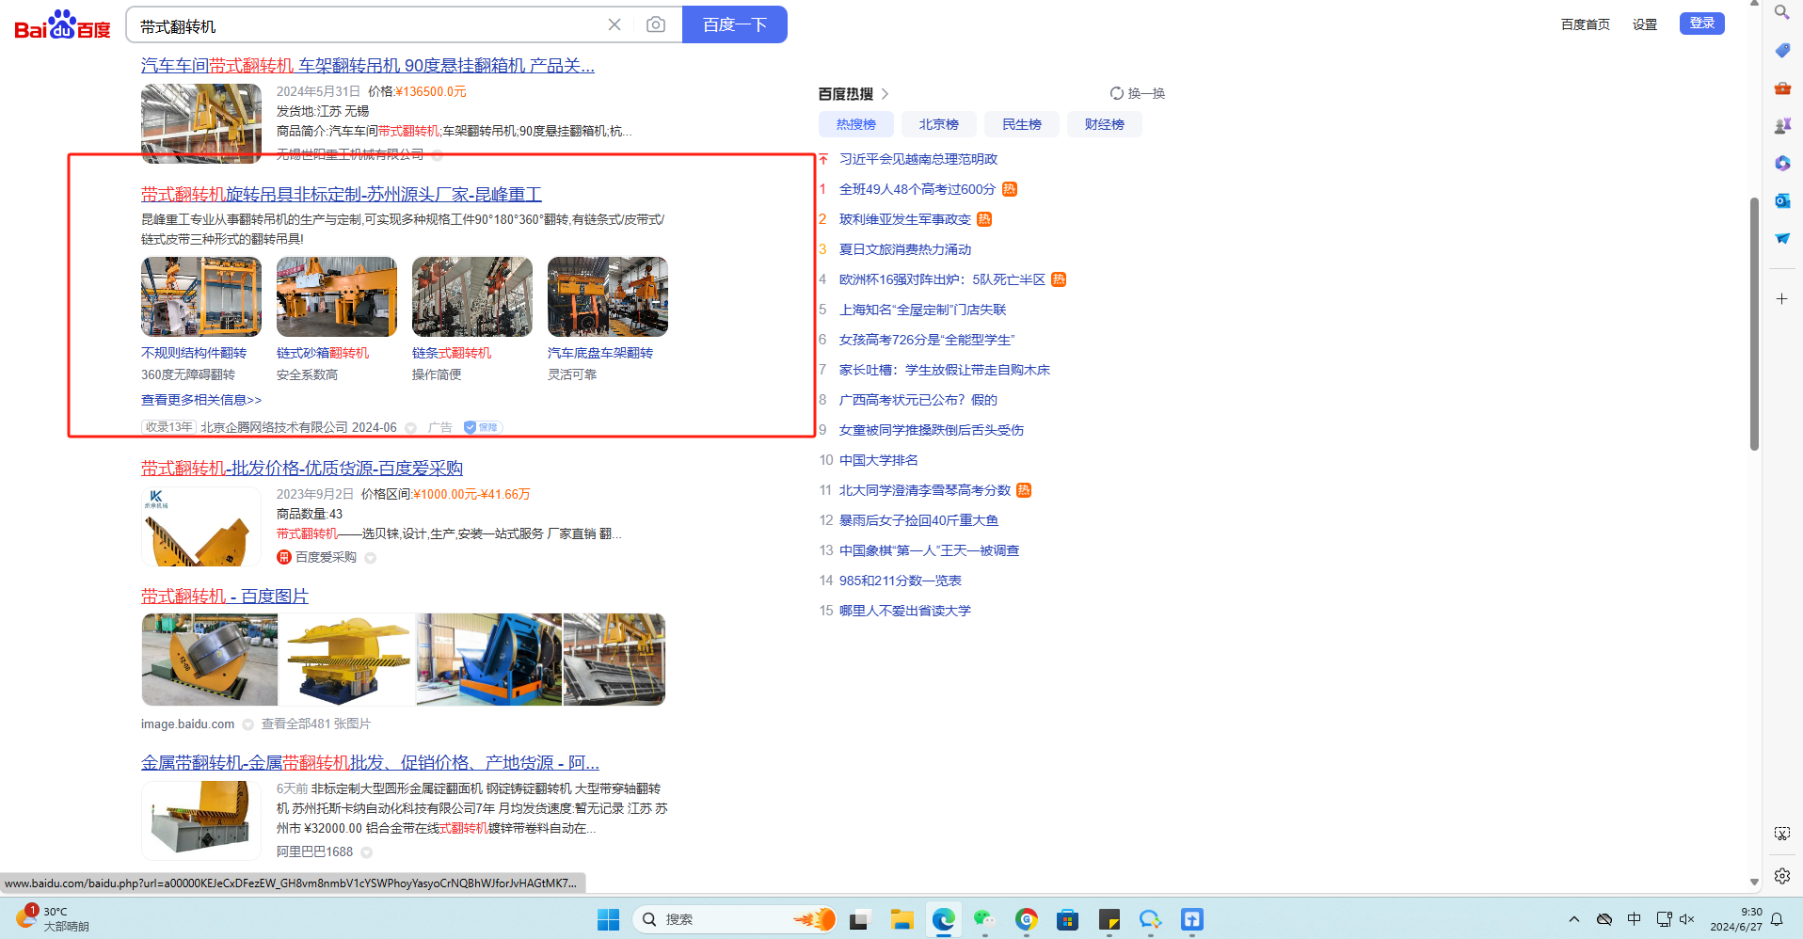This screenshot has width=1803, height=939.
Task: Open the Microsoft 365 icon in Edge sidebar
Action: [1782, 164]
